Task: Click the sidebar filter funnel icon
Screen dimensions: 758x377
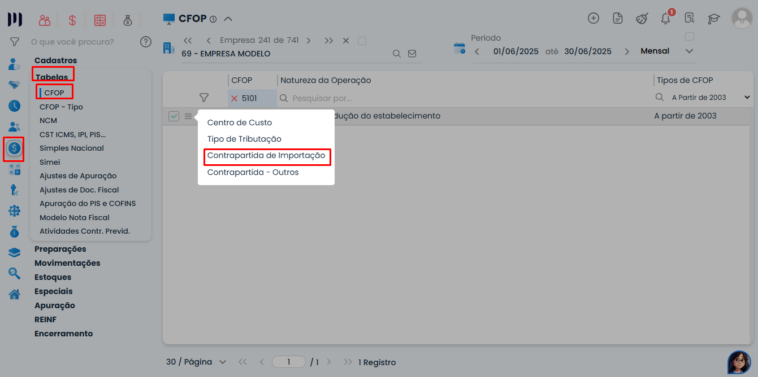Action: [x=15, y=42]
